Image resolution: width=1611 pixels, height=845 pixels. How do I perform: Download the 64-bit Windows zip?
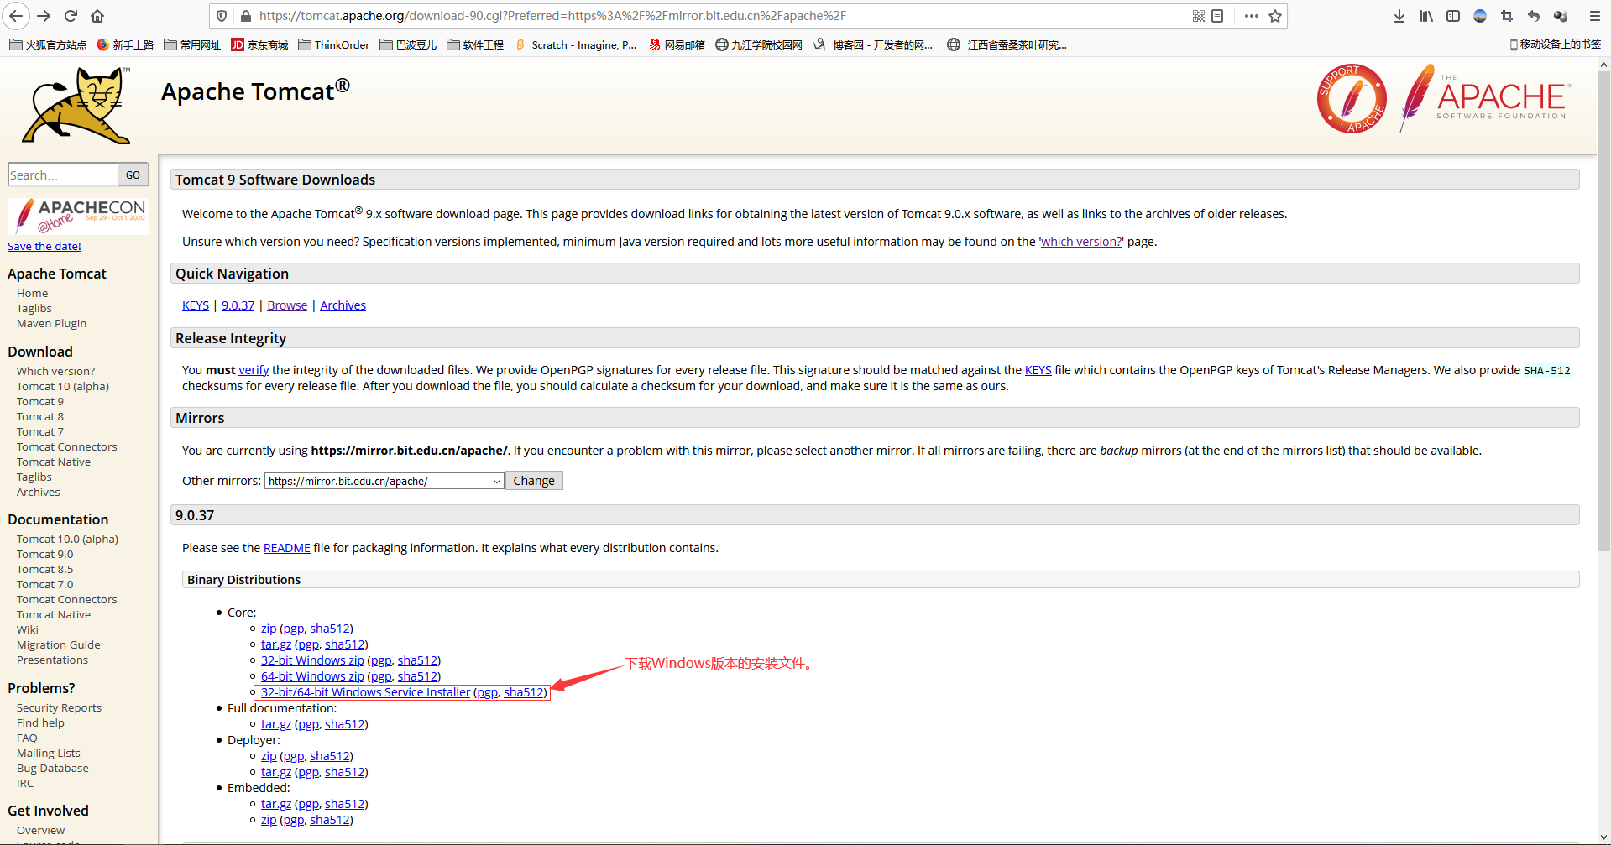point(312,676)
